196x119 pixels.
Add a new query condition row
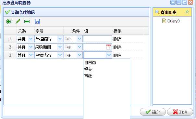(9, 21)
